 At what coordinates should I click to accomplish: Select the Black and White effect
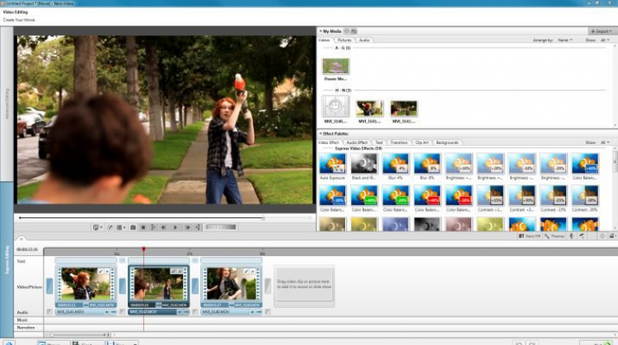[x=363, y=163]
